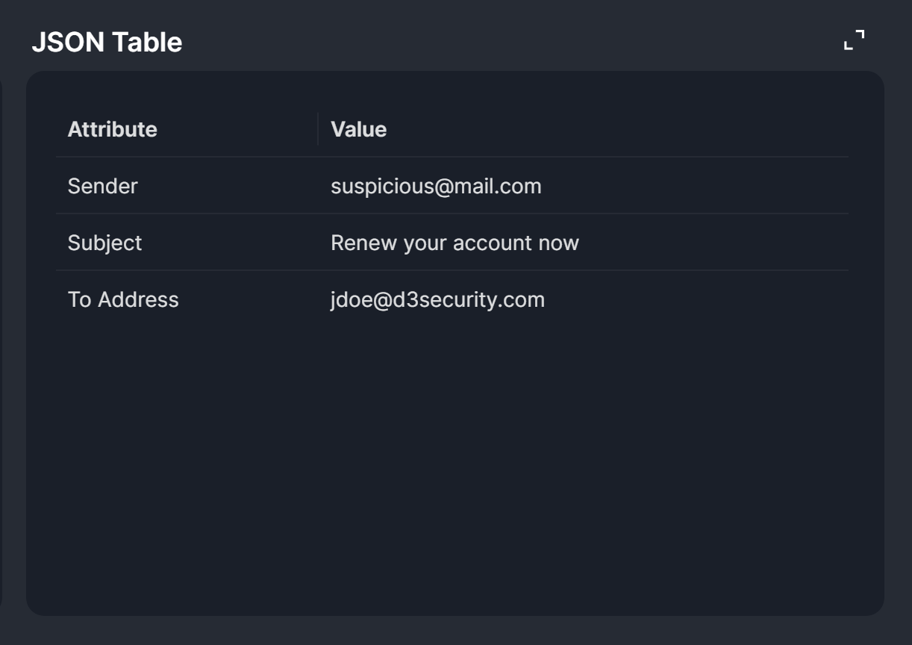This screenshot has width=912, height=645.
Task: Click the jdoe@d3security.com value
Action: [437, 299]
